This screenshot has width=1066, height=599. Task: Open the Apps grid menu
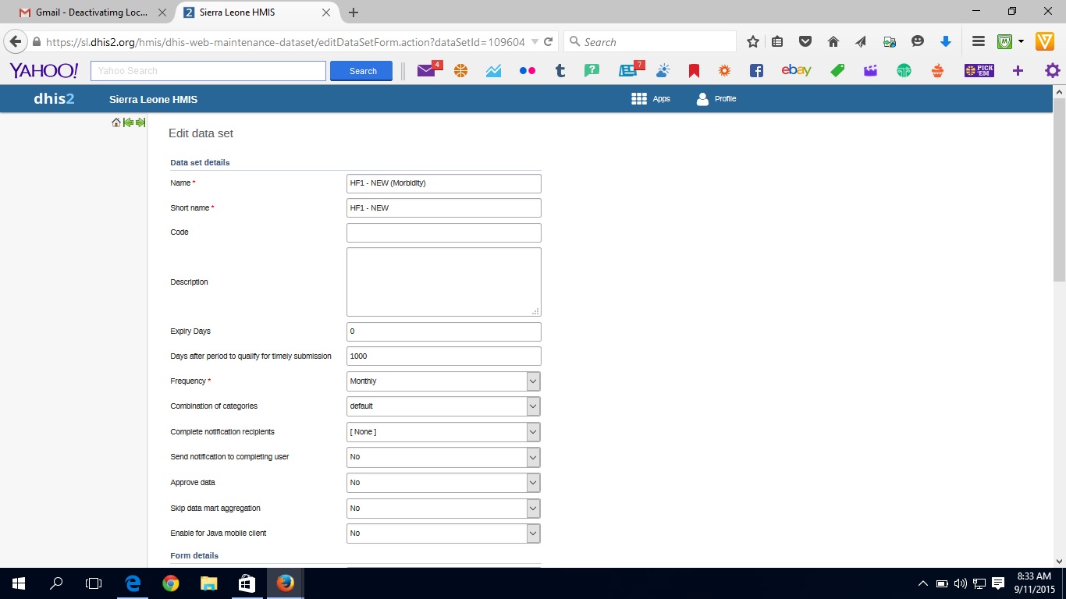point(650,99)
